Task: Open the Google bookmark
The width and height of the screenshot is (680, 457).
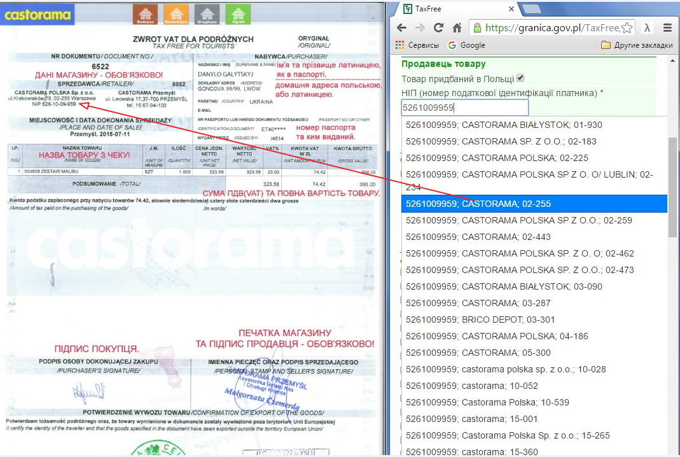Action: (467, 45)
